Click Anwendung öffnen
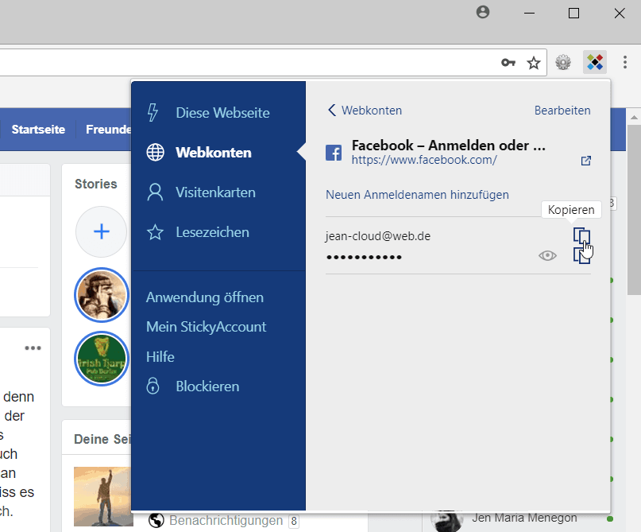The height and width of the screenshot is (532, 641). point(205,297)
